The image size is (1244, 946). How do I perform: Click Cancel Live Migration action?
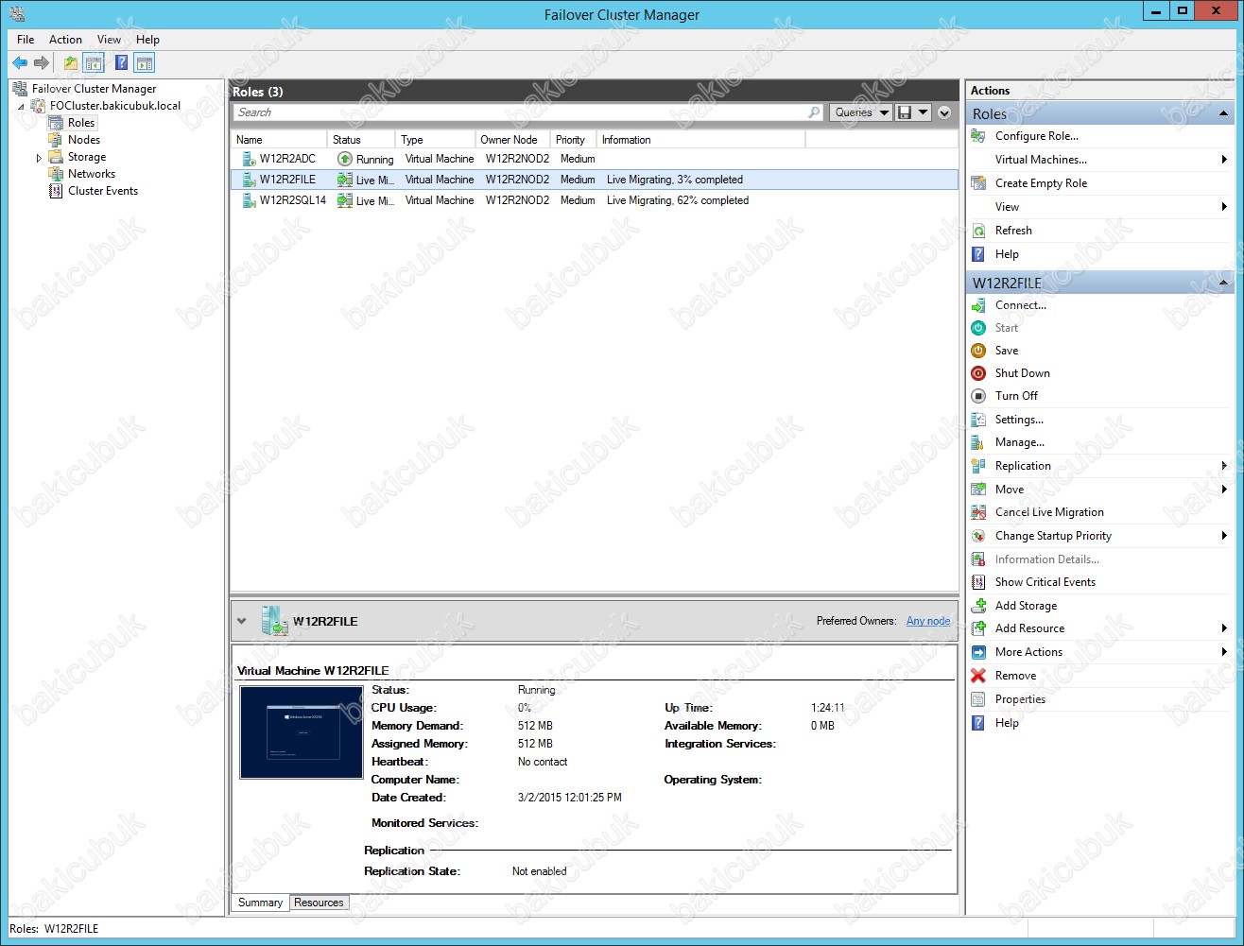tap(1049, 512)
